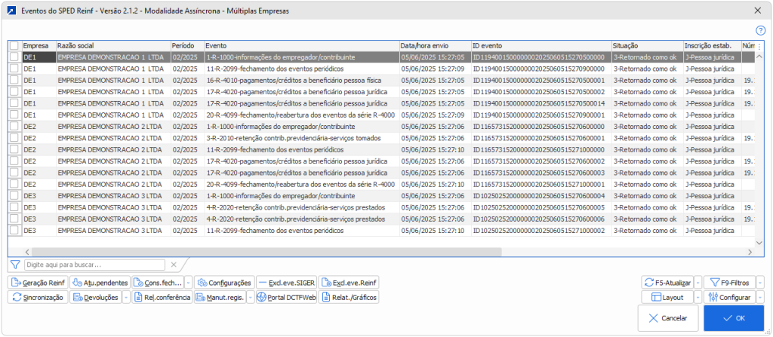Image resolution: width=773 pixels, height=337 pixels.
Task: Expand Configurar dropdown arrow
Action: 760,298
